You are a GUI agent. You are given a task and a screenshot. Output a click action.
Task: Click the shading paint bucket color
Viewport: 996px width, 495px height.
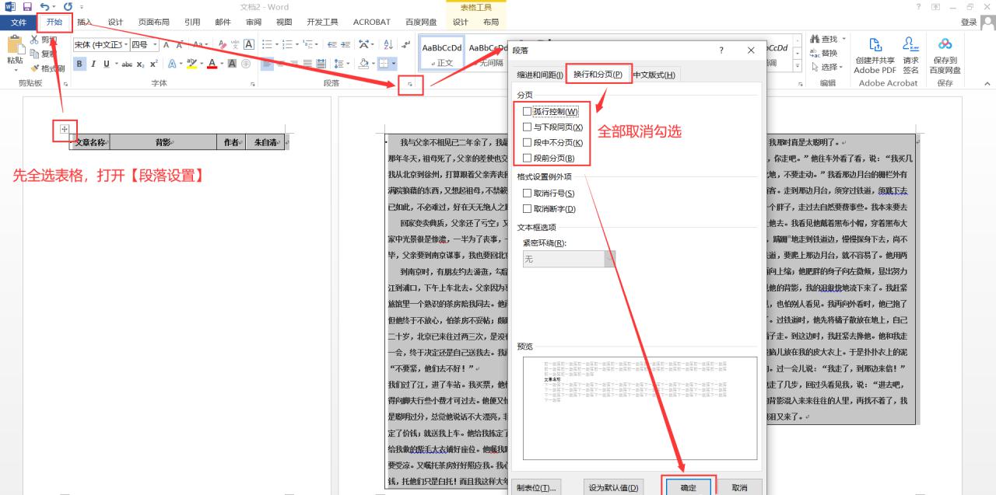(x=363, y=64)
